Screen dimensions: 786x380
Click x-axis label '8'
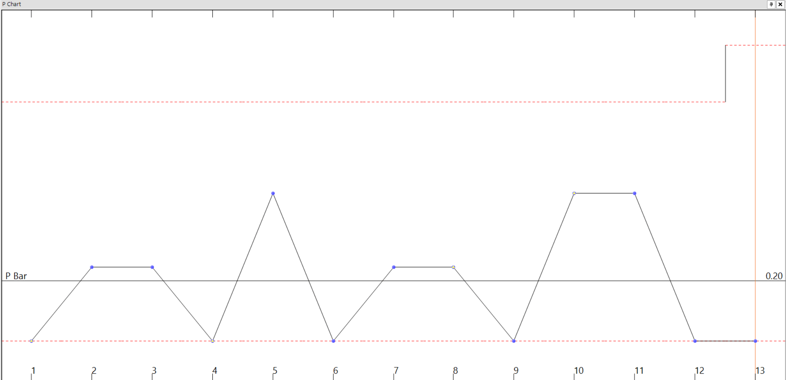pos(455,370)
